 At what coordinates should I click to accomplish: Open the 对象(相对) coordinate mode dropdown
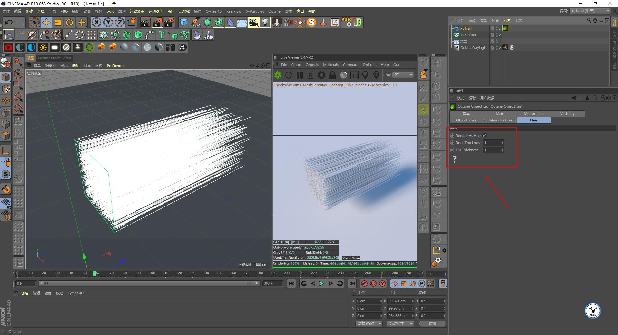pos(369,323)
